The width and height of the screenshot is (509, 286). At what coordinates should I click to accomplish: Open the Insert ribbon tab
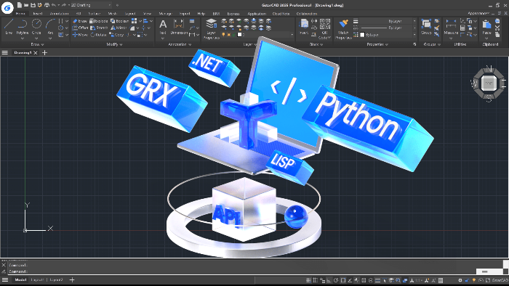coord(38,14)
